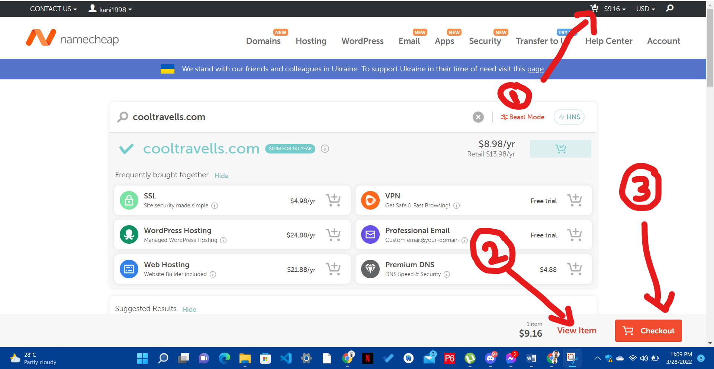Expand the $9.16 cart dropdown
Viewport: 714px width, 369px height.
[x=615, y=9]
